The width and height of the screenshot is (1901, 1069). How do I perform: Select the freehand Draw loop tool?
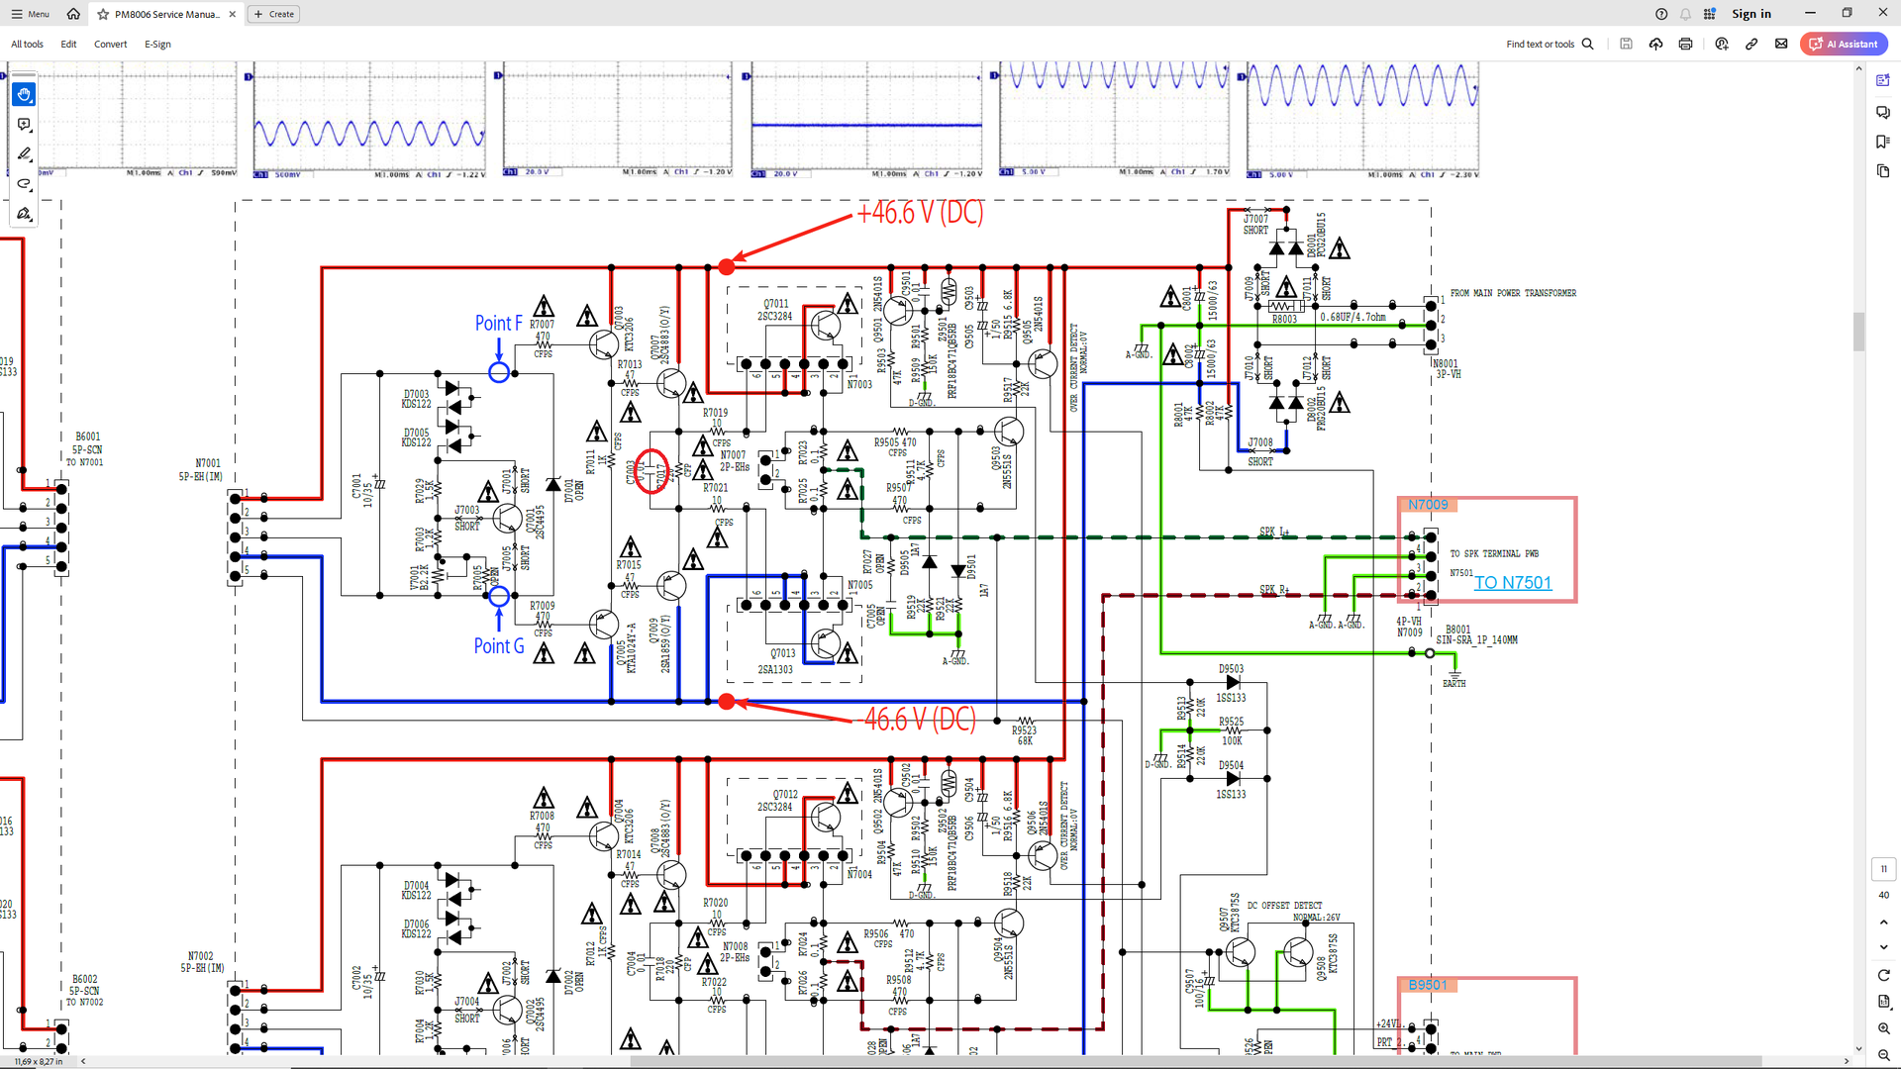coord(24,184)
